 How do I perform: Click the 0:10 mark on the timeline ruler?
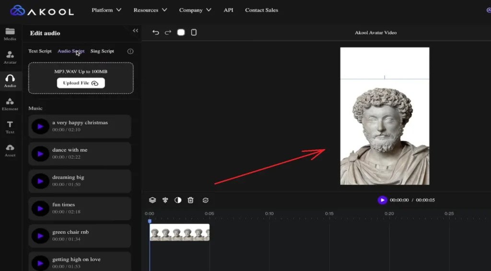pyautogui.click(x=269, y=214)
